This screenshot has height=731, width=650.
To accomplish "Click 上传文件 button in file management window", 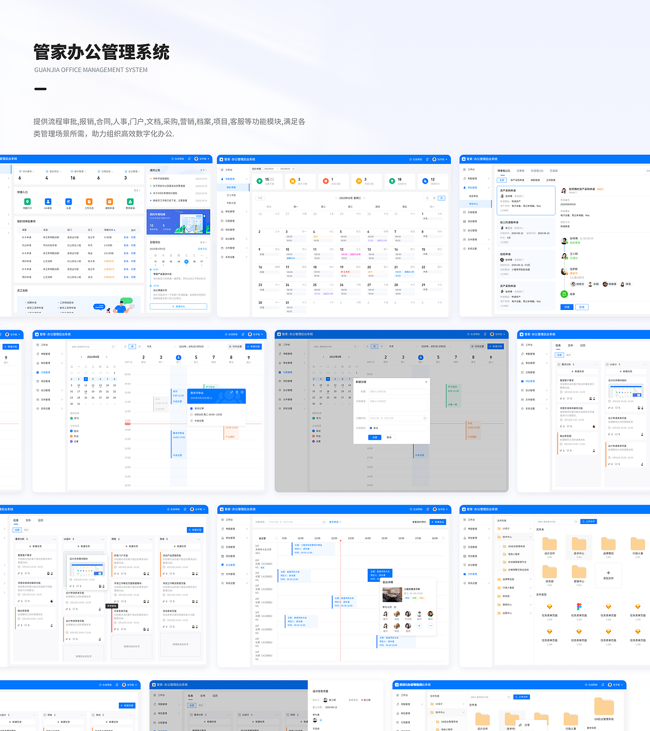I will click(589, 521).
